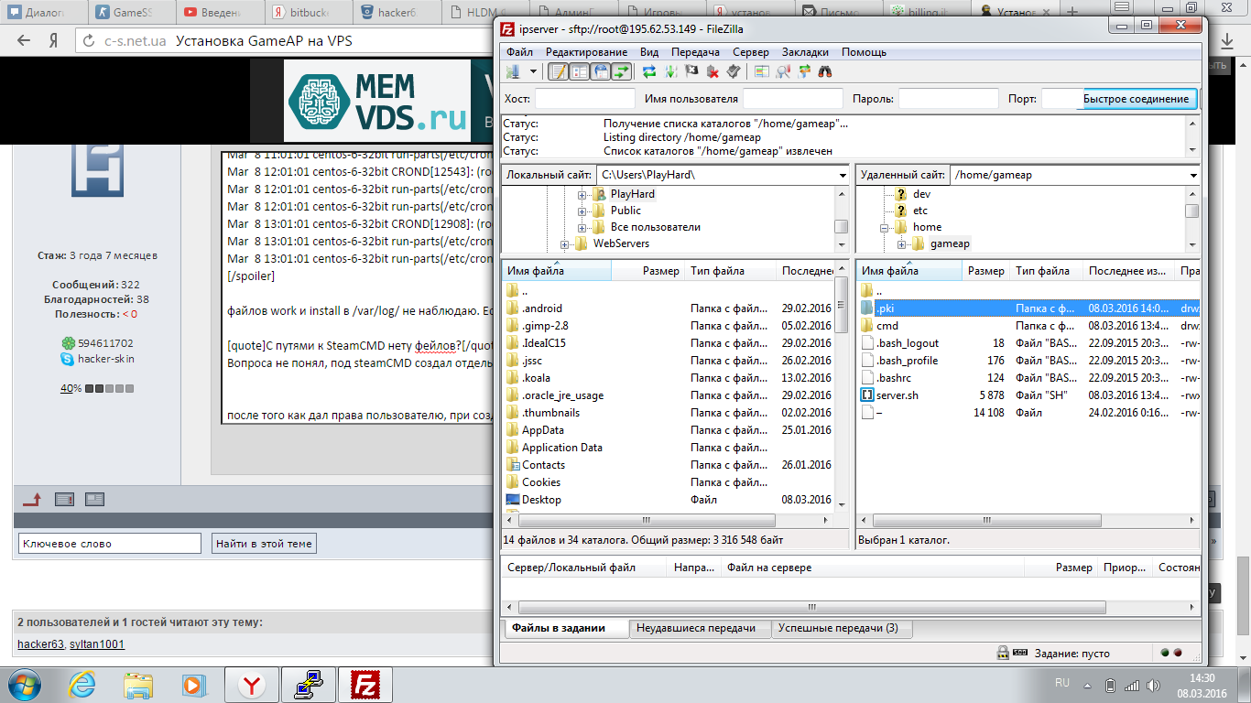Cancel current operation with flag icon
Viewport: 1251px width, 703px height.
click(691, 71)
